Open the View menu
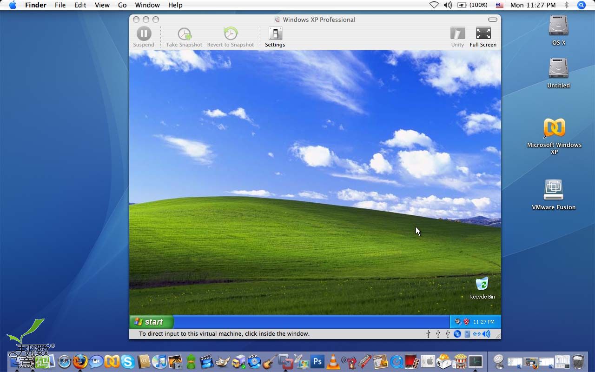 pos(102,5)
